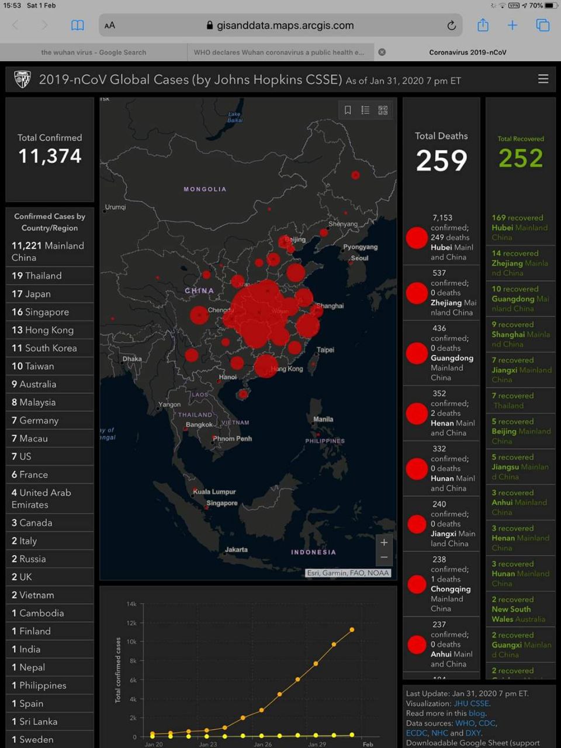Switch to the wuhan virus Google Search tab
The height and width of the screenshot is (748, 561).
[93, 52]
